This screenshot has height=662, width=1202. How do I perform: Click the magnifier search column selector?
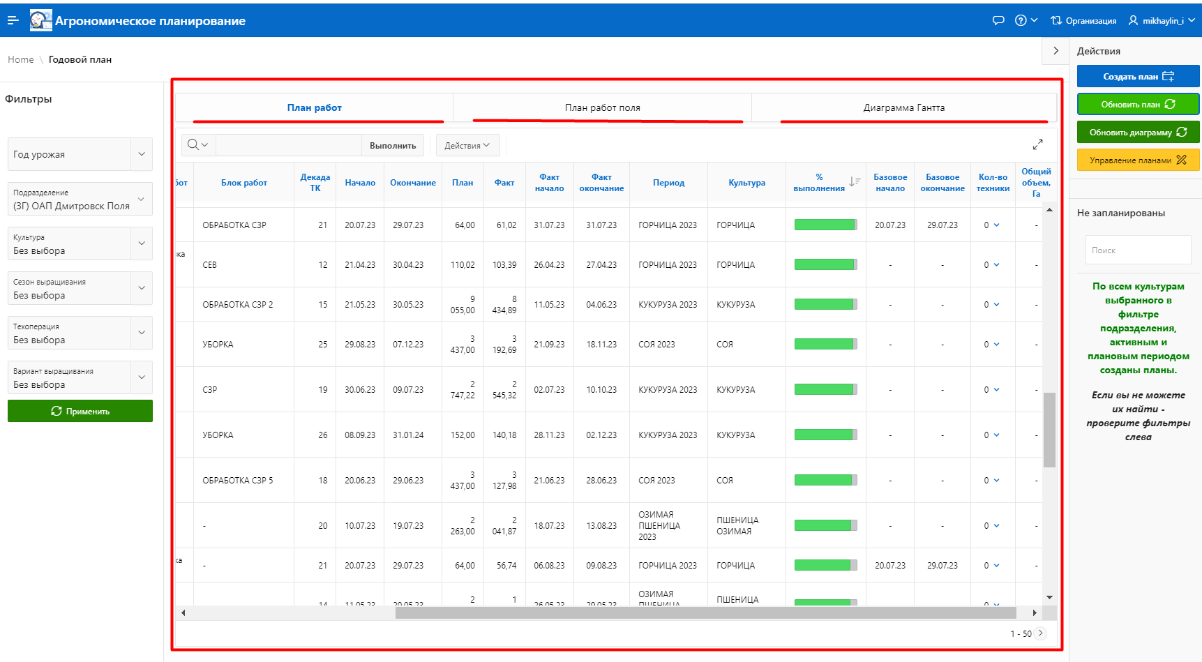click(198, 145)
